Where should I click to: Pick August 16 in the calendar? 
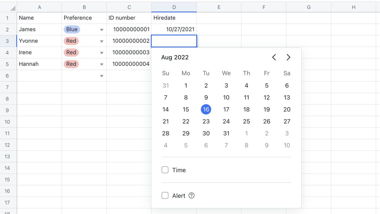click(206, 110)
